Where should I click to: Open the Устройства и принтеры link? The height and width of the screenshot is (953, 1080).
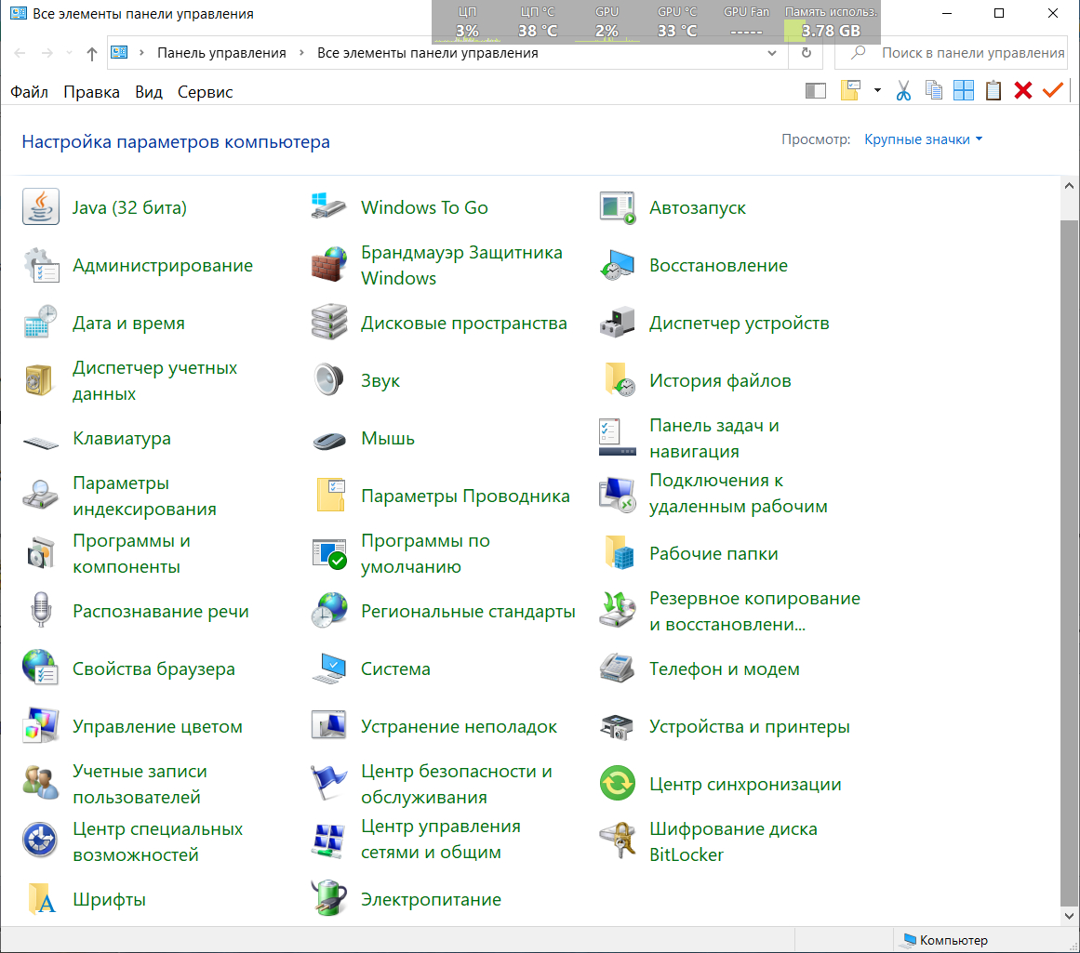750,726
